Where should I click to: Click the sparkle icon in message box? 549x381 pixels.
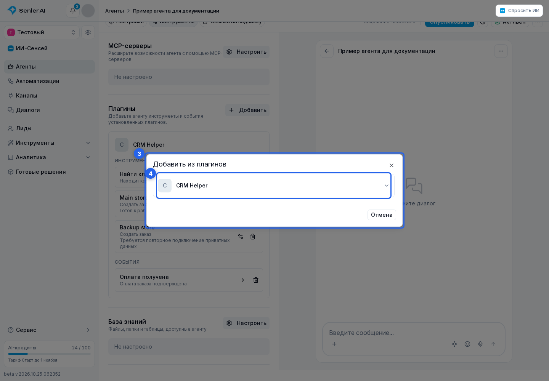point(454,344)
